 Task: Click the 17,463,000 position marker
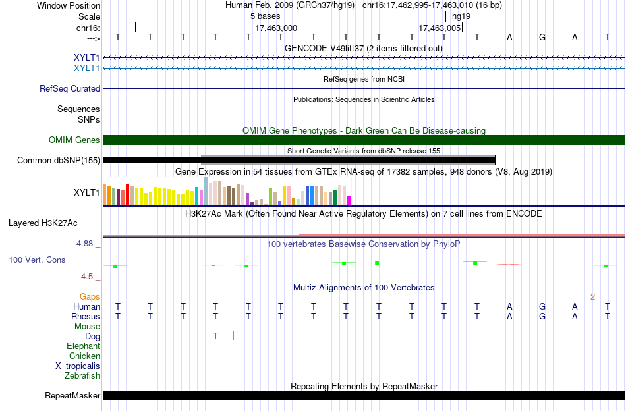277,28
